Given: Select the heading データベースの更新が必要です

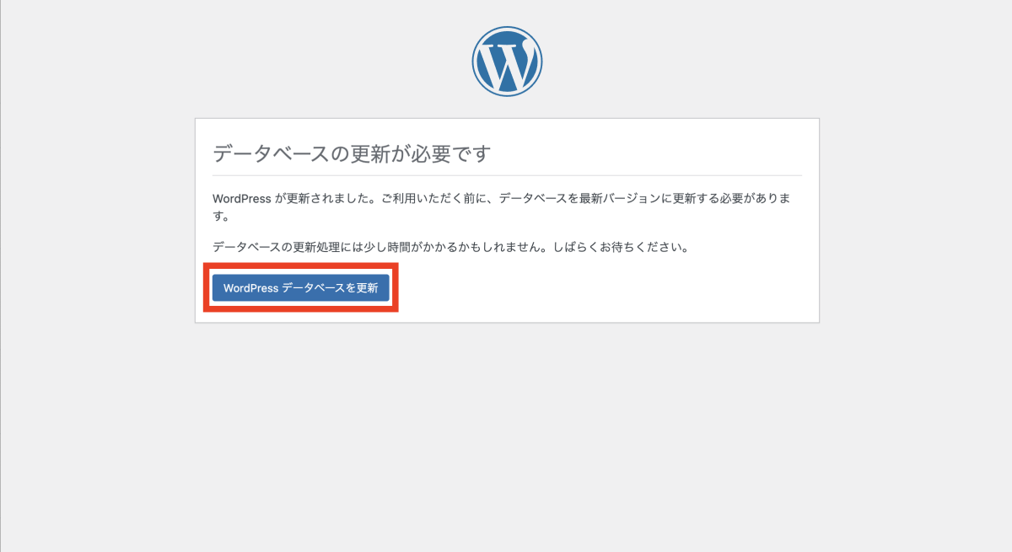Looking at the screenshot, I should click(352, 153).
